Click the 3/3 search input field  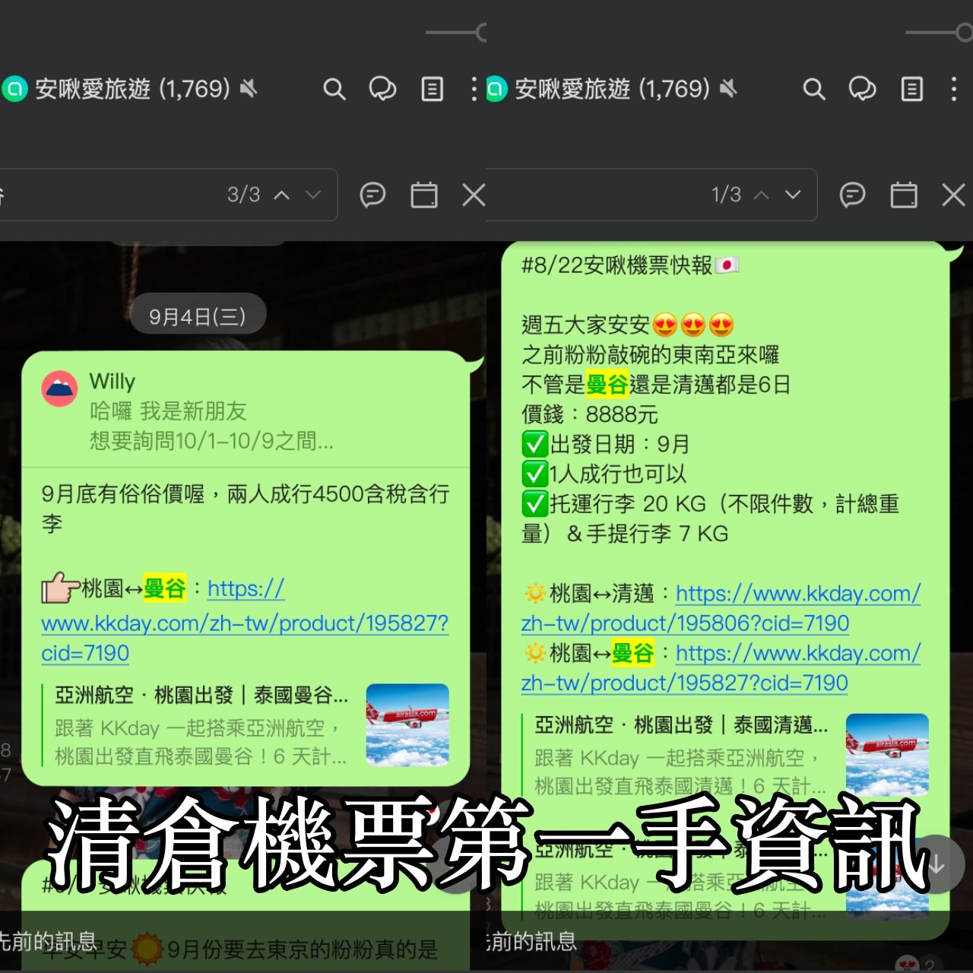(167, 195)
